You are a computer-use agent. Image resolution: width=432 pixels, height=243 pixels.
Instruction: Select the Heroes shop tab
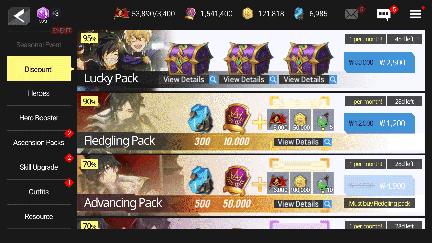pos(39,93)
